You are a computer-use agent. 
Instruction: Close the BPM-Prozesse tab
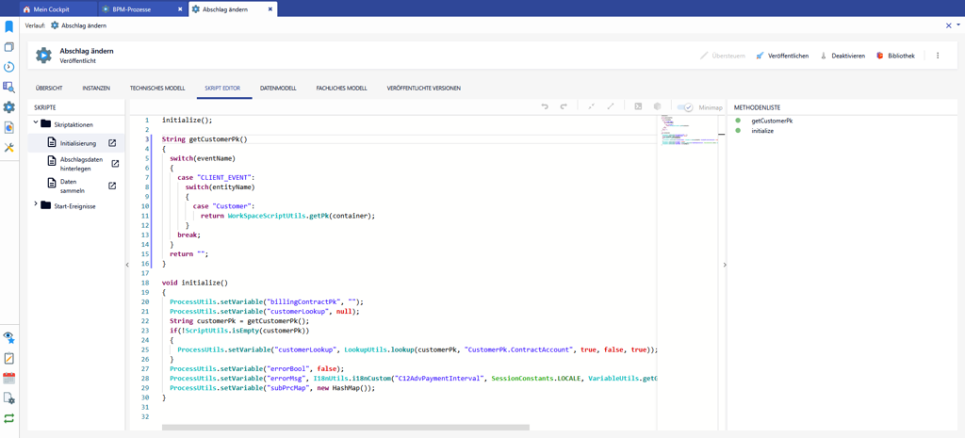tap(180, 9)
